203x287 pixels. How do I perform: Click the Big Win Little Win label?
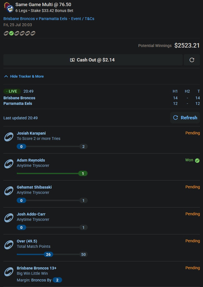pos(32,273)
